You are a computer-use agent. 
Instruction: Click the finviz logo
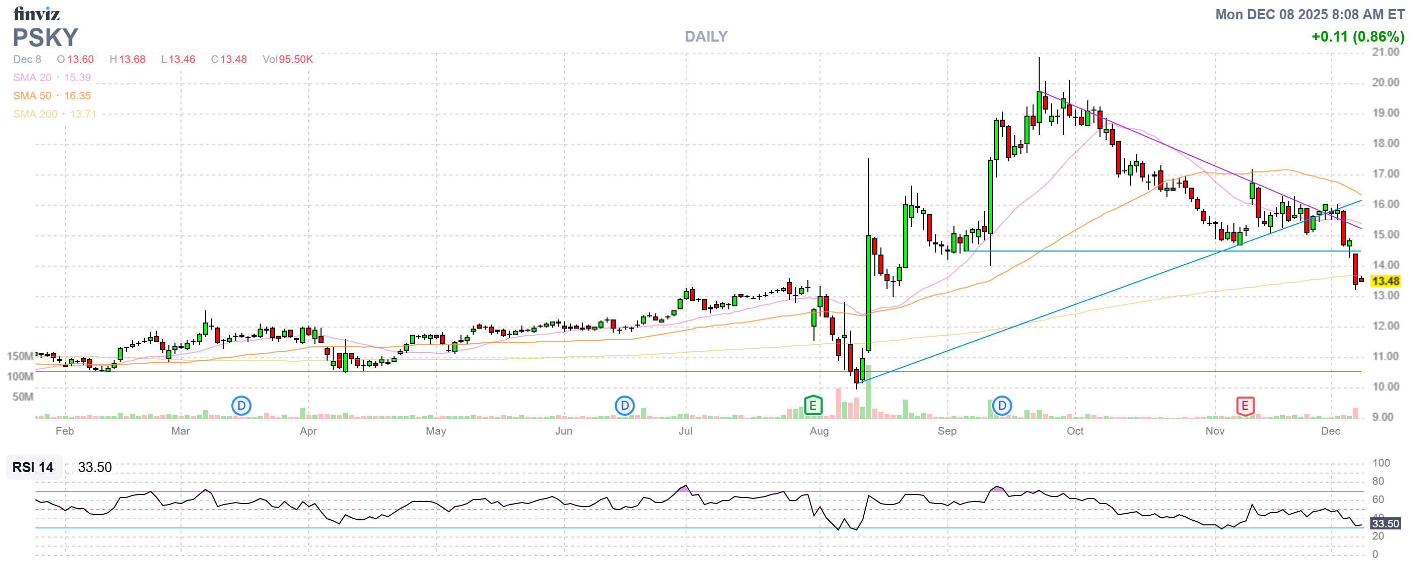click(37, 13)
